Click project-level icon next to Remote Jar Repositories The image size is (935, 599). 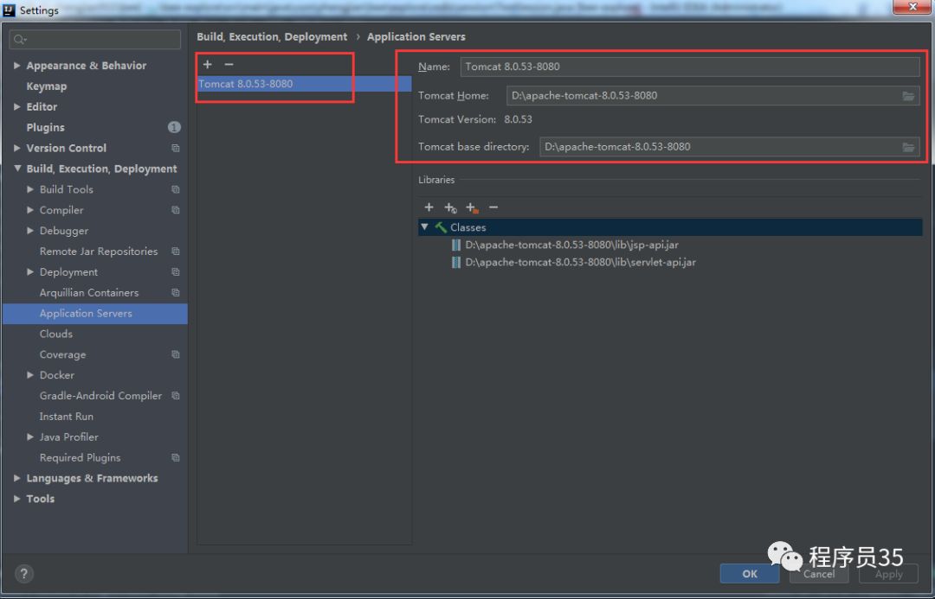(x=175, y=252)
